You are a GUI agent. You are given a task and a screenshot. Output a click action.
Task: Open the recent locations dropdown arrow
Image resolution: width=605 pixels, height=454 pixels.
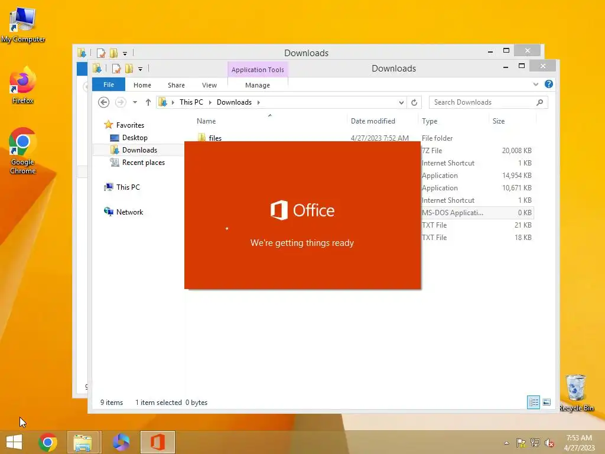(135, 102)
